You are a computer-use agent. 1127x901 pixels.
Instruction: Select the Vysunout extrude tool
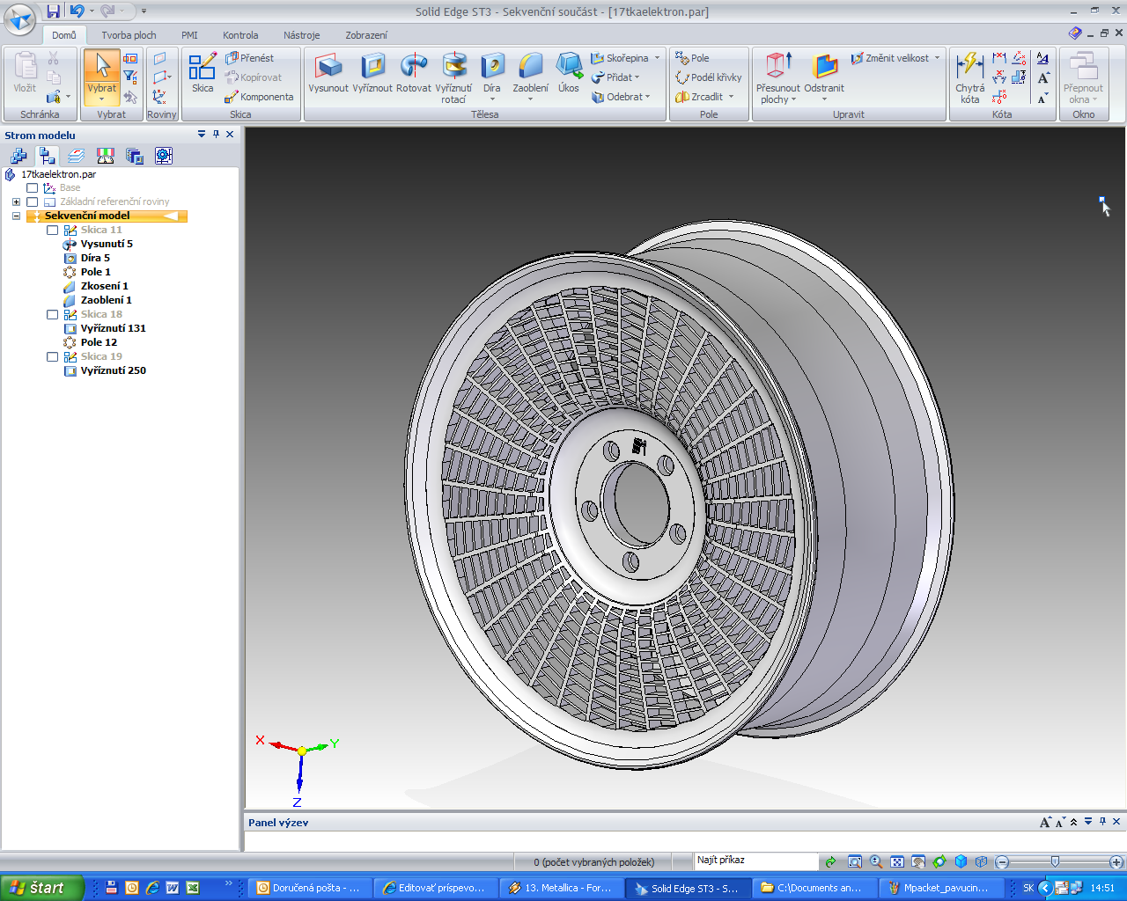click(328, 70)
